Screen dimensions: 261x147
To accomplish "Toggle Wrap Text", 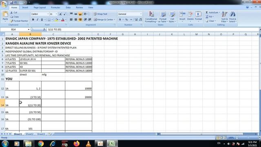I will [x=100, y=14].
